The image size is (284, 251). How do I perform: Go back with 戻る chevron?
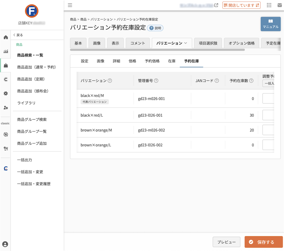[x=18, y=35]
